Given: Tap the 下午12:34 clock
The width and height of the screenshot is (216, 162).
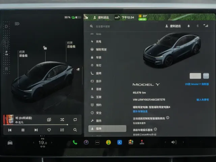Looking at the screenshot, I should [x=128, y=18].
